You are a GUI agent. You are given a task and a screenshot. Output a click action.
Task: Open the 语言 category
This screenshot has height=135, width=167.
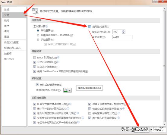[14, 31]
